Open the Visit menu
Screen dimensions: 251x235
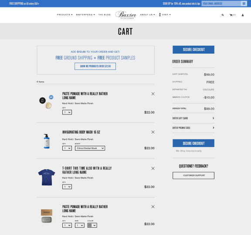165,15
